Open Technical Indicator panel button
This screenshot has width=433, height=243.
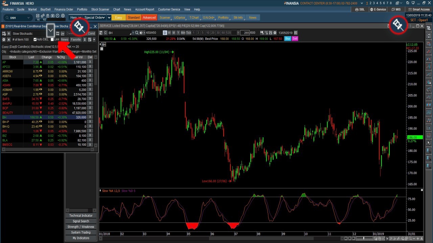click(81, 215)
